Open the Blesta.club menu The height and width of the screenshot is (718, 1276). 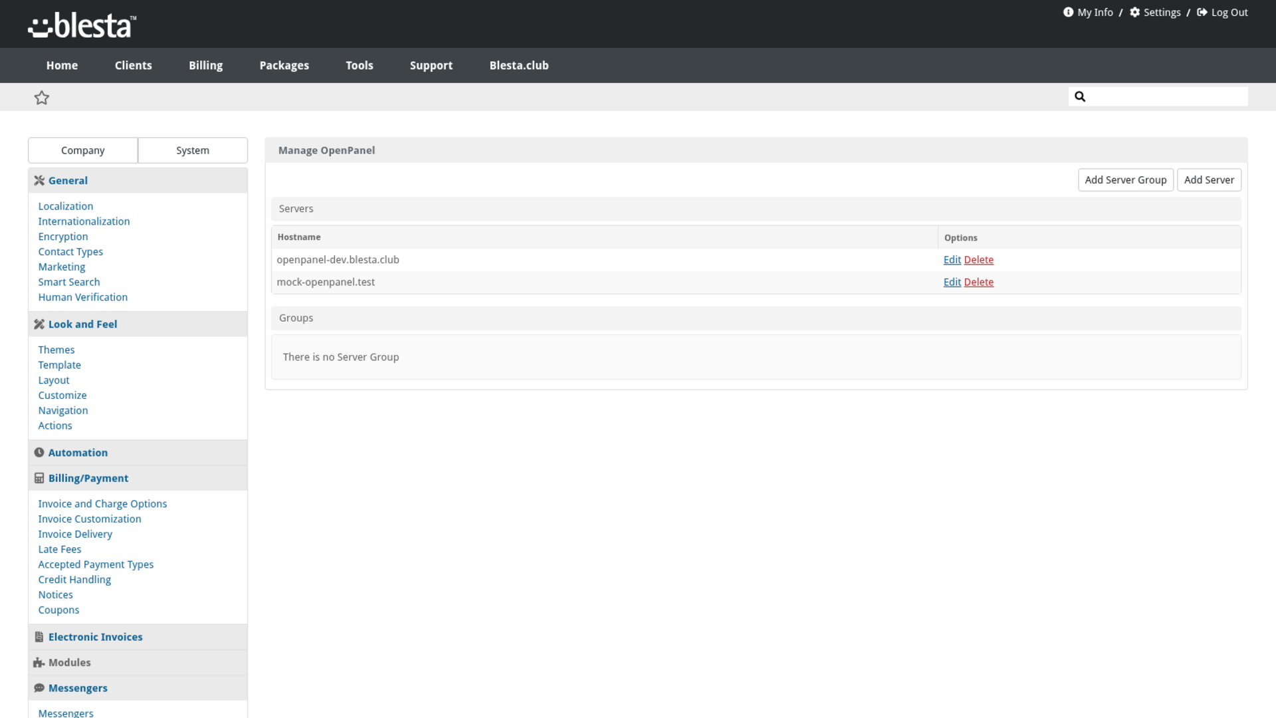[x=518, y=65]
